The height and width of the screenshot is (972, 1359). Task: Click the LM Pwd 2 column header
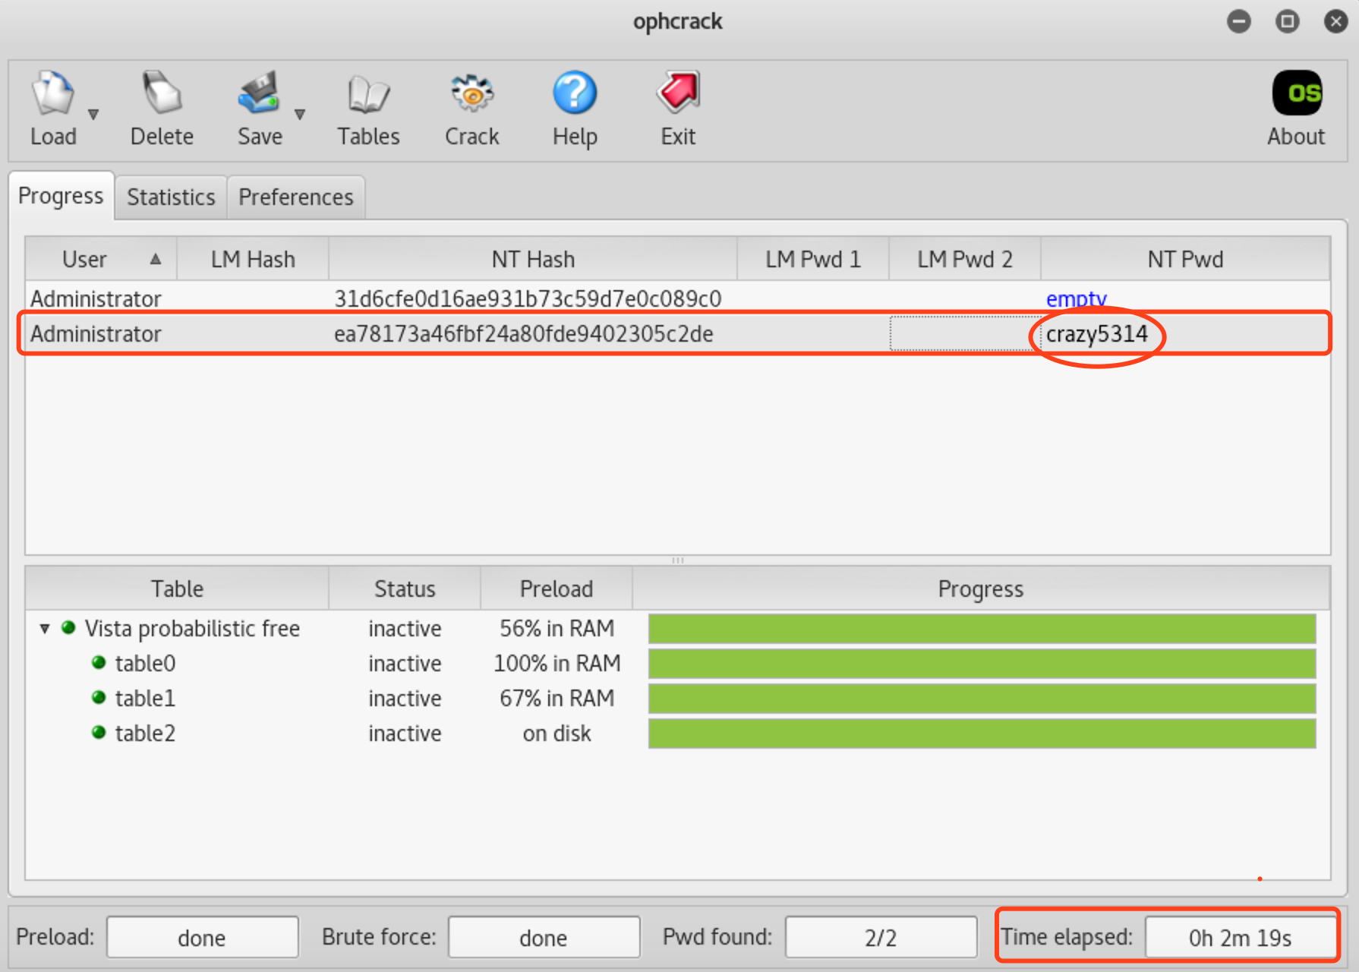click(965, 259)
